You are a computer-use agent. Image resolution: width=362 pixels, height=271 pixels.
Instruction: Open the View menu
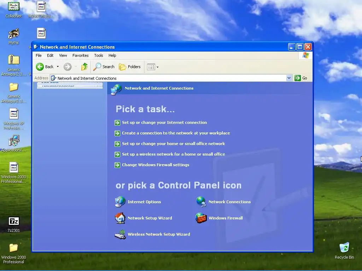63,55
